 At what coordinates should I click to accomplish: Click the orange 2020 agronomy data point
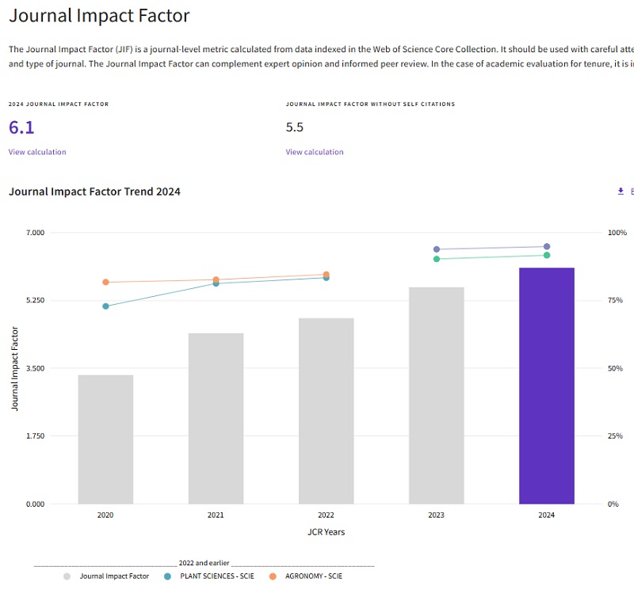(105, 282)
